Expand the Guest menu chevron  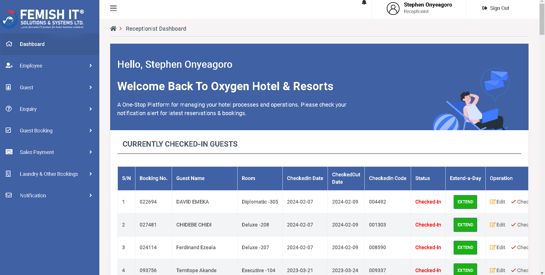point(91,87)
